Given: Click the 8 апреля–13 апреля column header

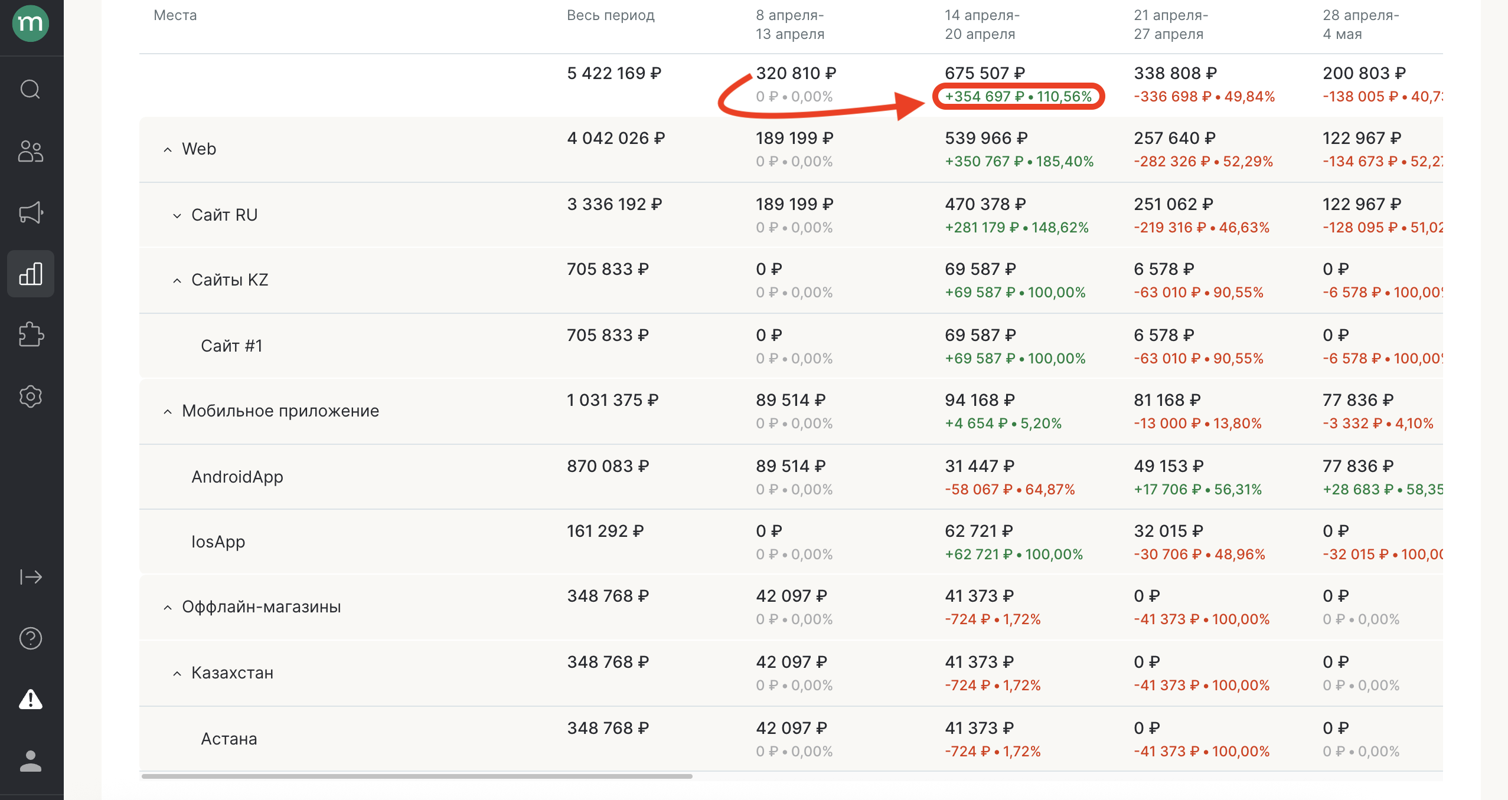Looking at the screenshot, I should (790, 25).
